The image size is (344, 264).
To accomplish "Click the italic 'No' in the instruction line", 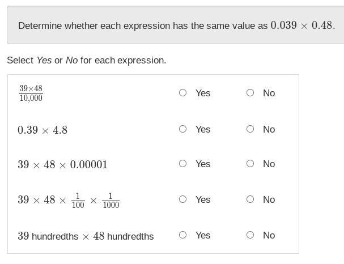I will click(72, 60).
